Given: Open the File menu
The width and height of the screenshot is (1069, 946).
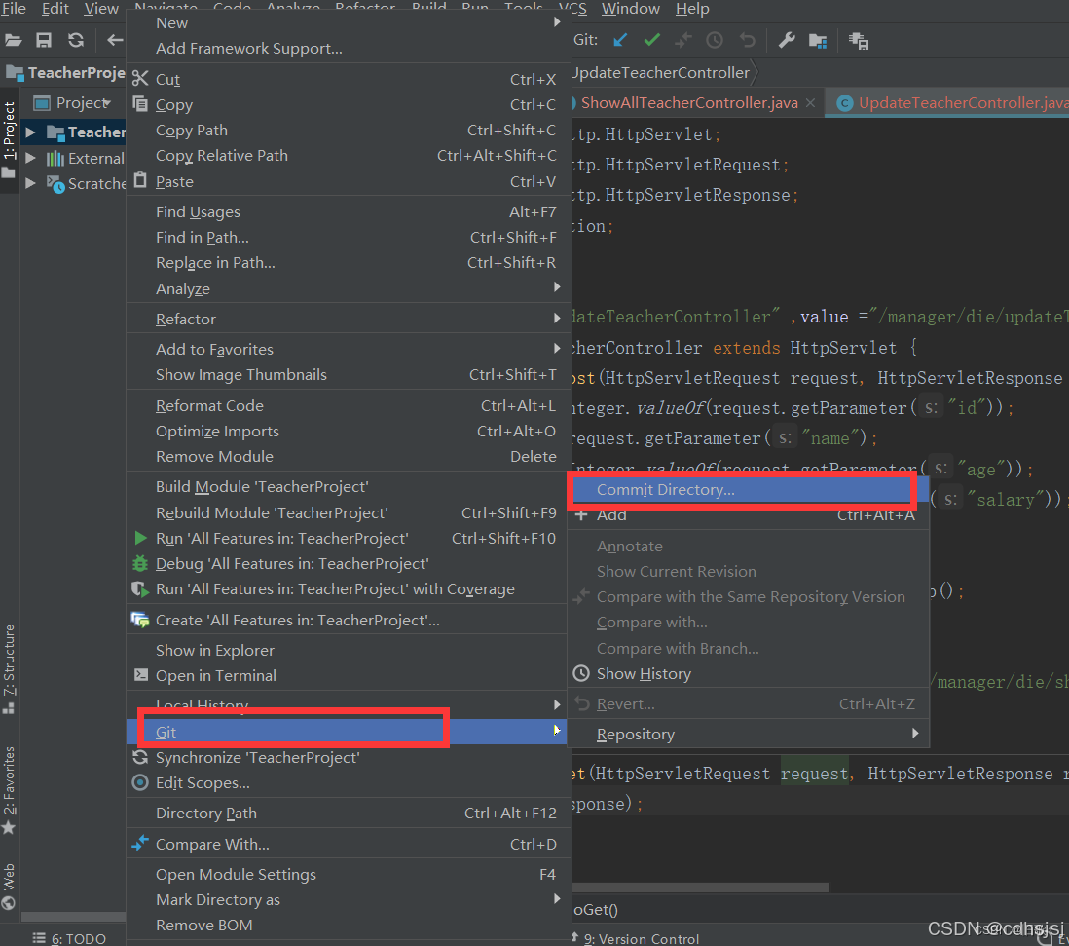Looking at the screenshot, I should [13, 9].
